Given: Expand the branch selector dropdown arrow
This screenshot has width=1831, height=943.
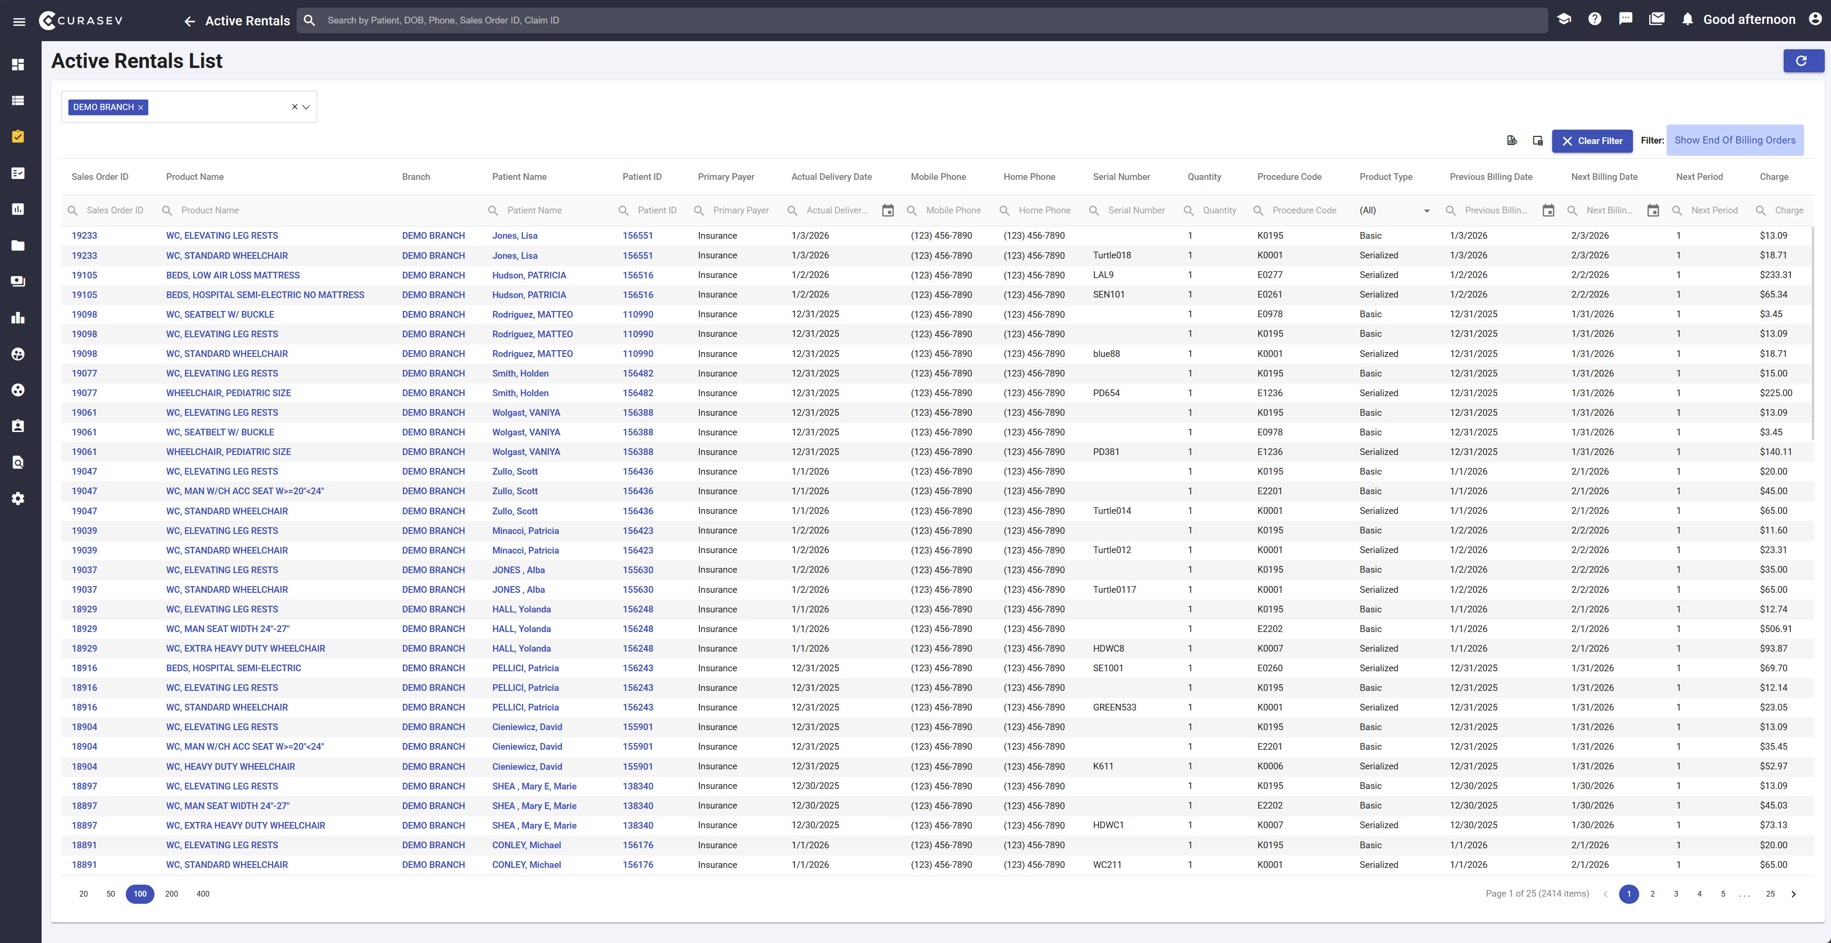Looking at the screenshot, I should click(x=306, y=107).
